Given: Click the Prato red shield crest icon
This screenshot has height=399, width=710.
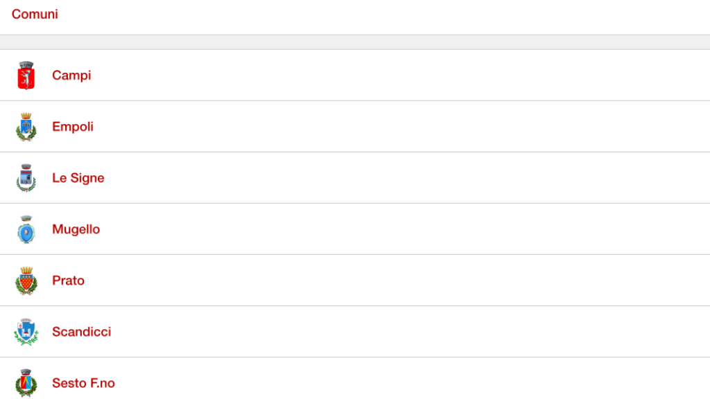Looking at the screenshot, I should (x=26, y=281).
